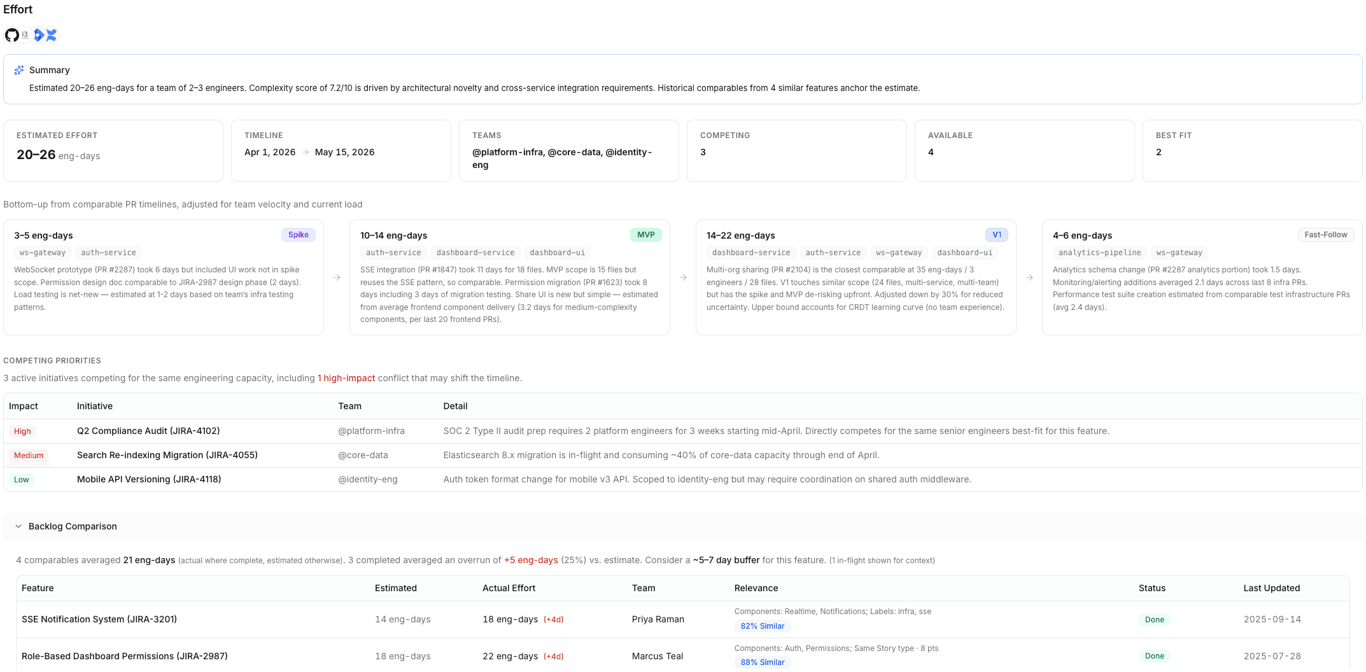
Task: Open Mobile API Versioning (JIRA-4118) initiative
Action: pos(149,479)
